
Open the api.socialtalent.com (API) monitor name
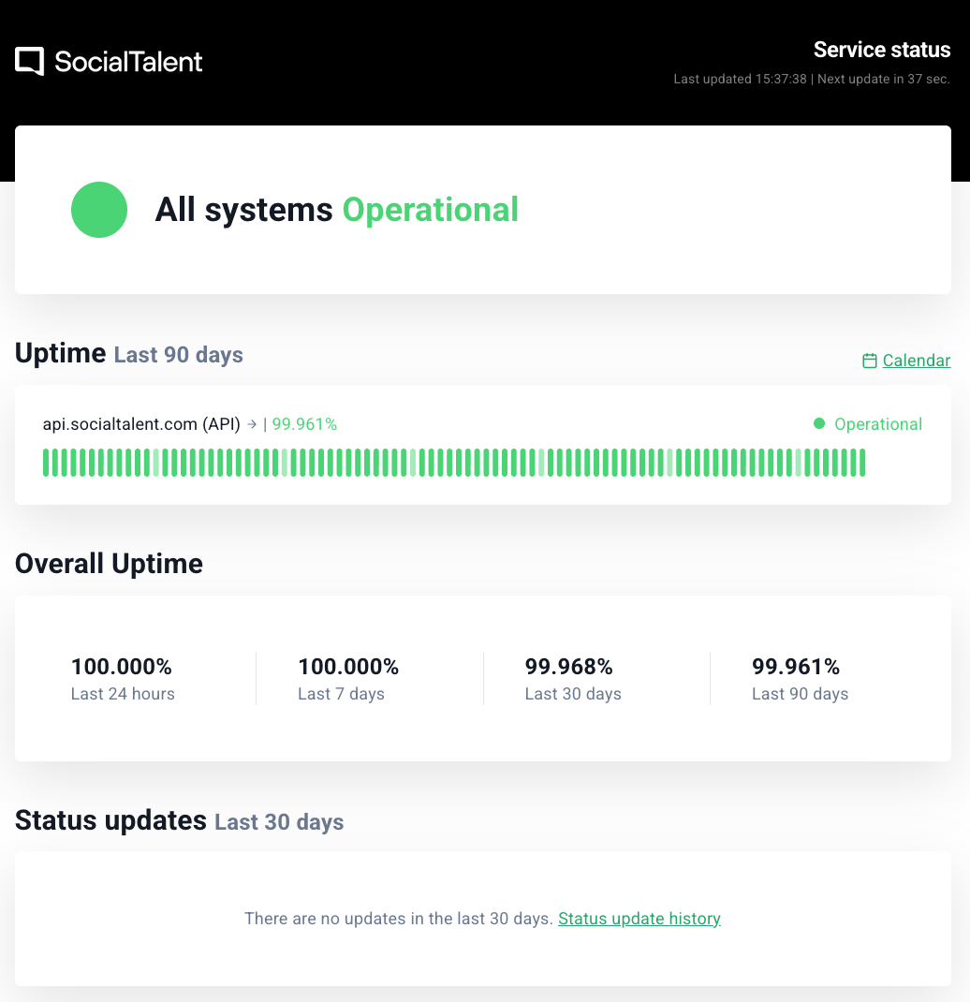click(142, 424)
